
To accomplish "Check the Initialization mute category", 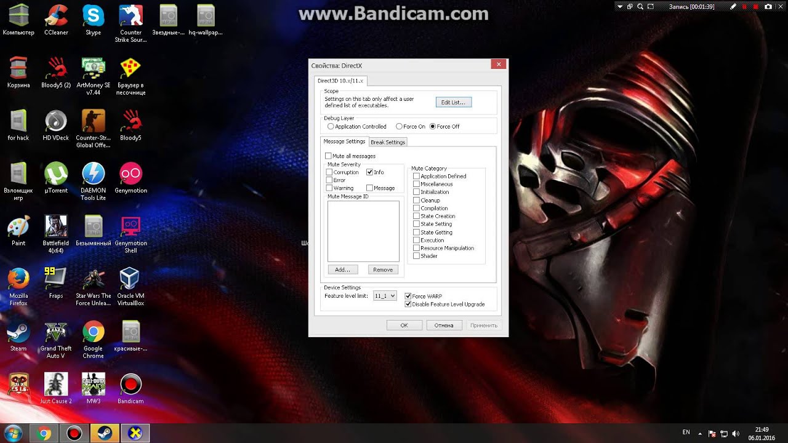I will [x=417, y=192].
